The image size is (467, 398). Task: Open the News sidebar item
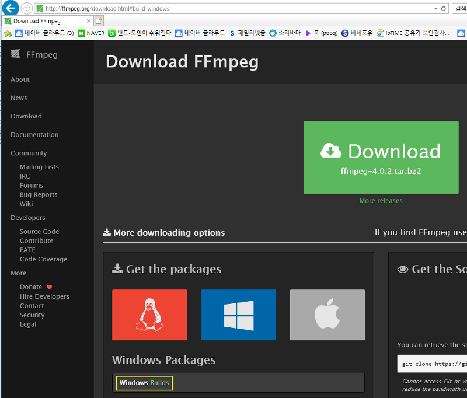(x=19, y=97)
